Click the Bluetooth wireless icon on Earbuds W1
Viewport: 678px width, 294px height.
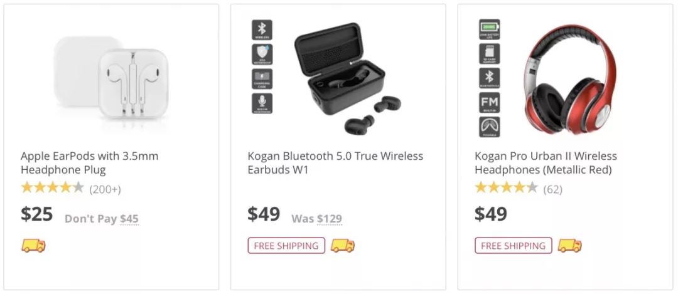point(262,29)
